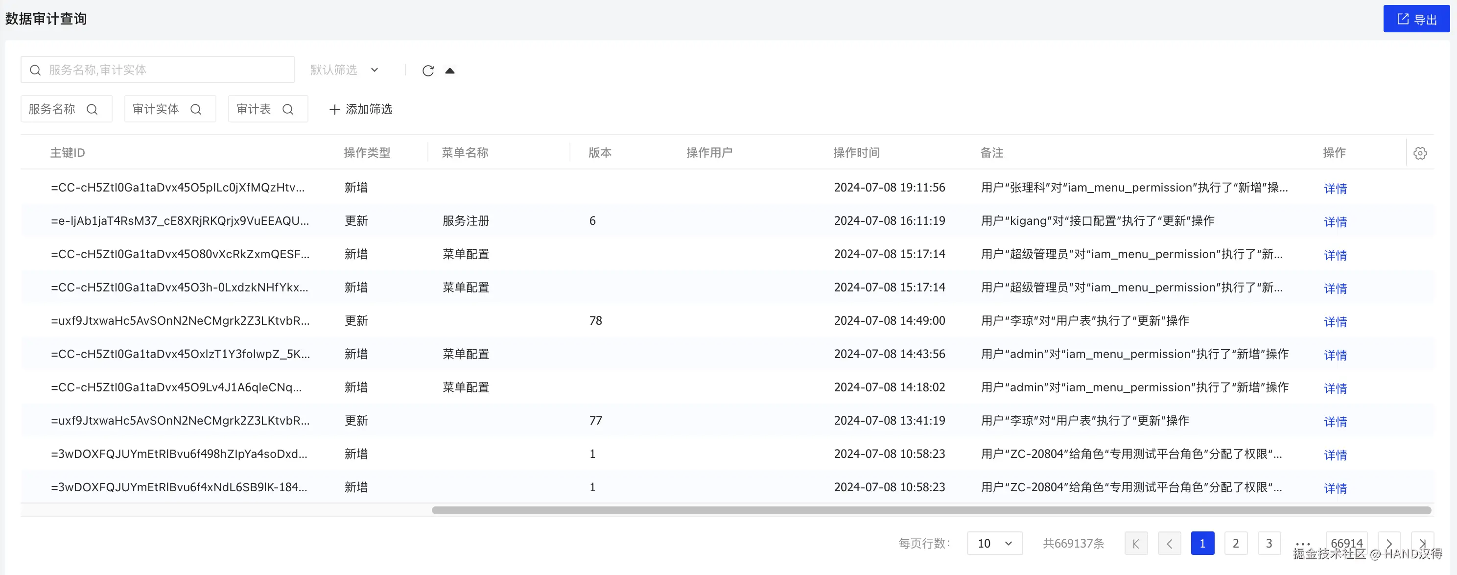Open the 默认筛选 dropdown
This screenshot has width=1457, height=575.
tap(344, 70)
